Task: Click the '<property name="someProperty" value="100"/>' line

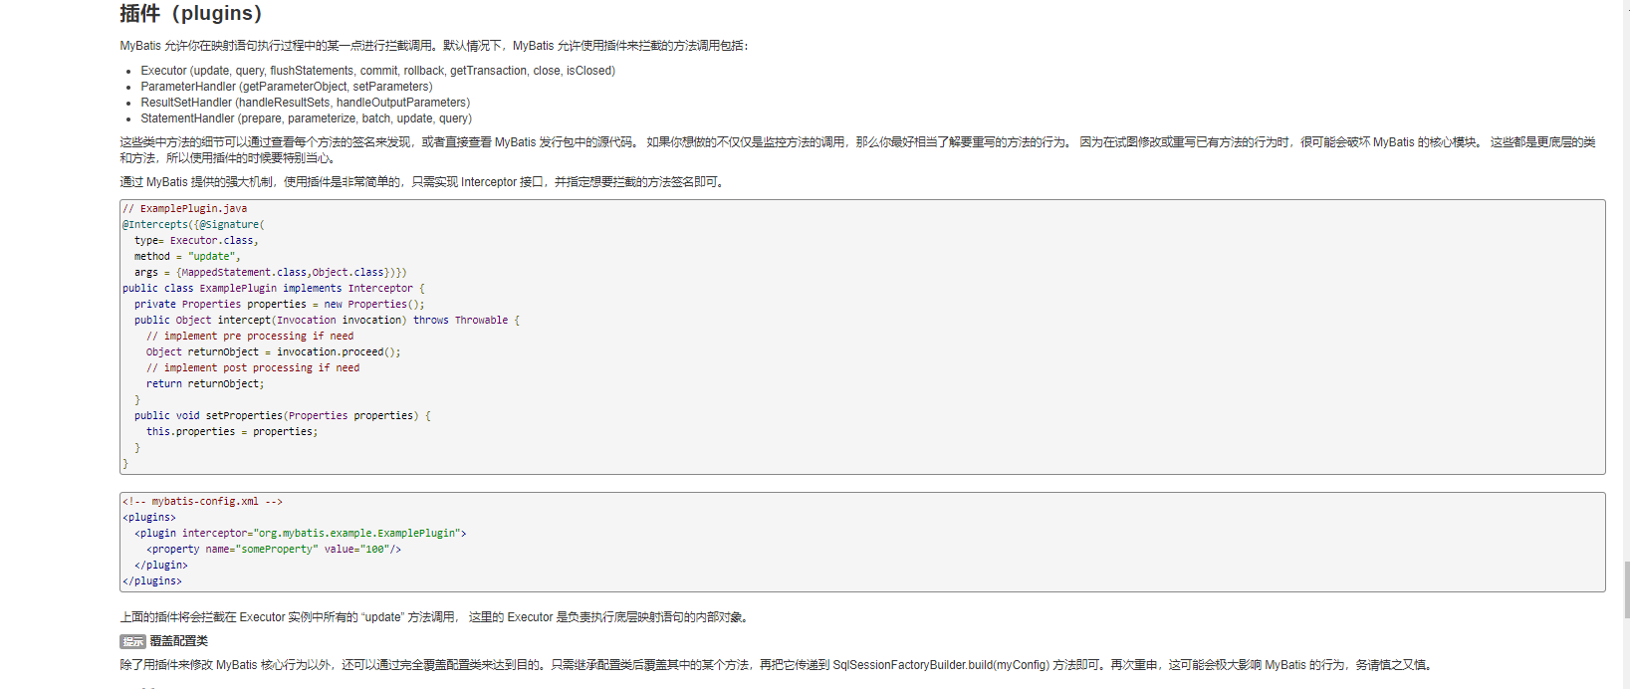Action: pos(274,550)
